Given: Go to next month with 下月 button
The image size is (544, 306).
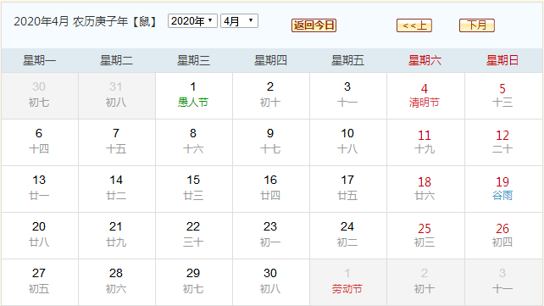Looking at the screenshot, I should point(477,25).
